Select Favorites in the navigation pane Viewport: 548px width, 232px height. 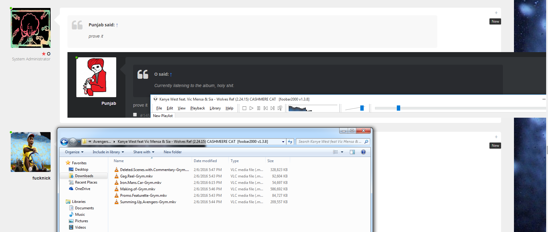point(76,163)
